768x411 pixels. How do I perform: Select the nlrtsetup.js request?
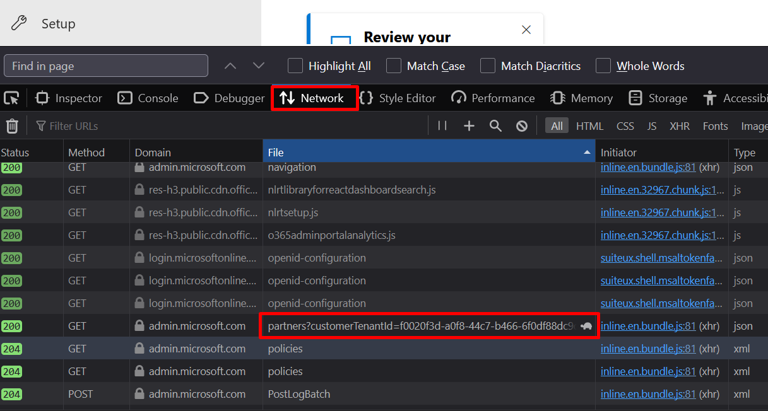[384, 212]
